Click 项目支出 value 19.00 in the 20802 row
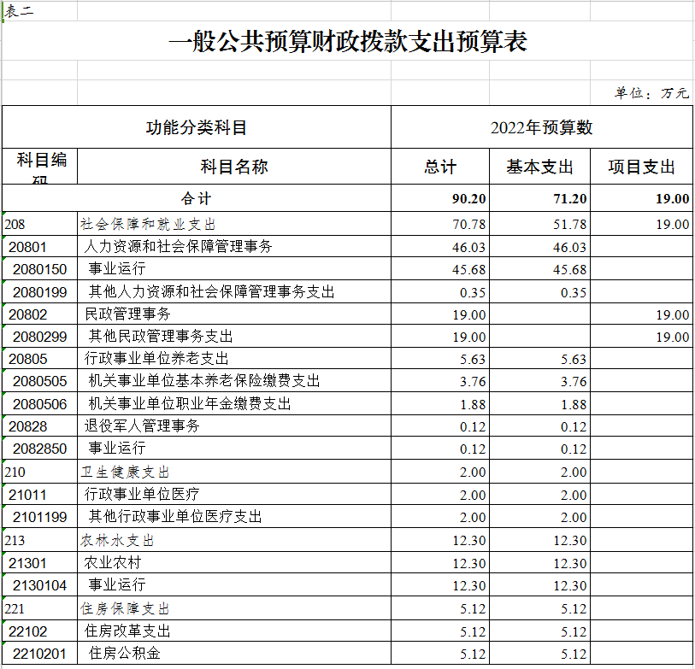Screen dimensions: 695x669 [673, 314]
